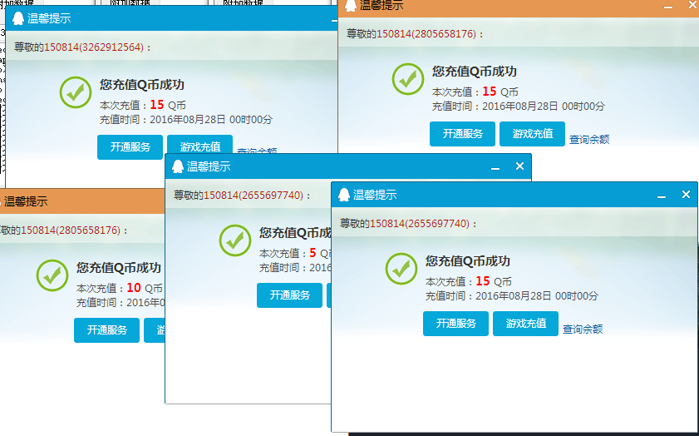The height and width of the screenshot is (436, 699).
Task: Click 充值时间 line in the front window
Action: 512,296
